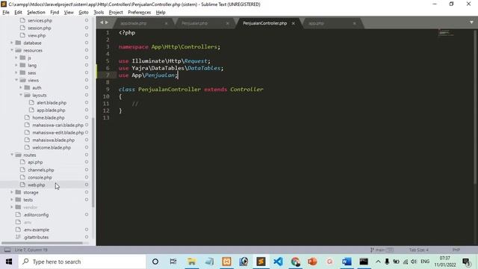
Task: Open Word from the taskbar
Action: point(347,262)
